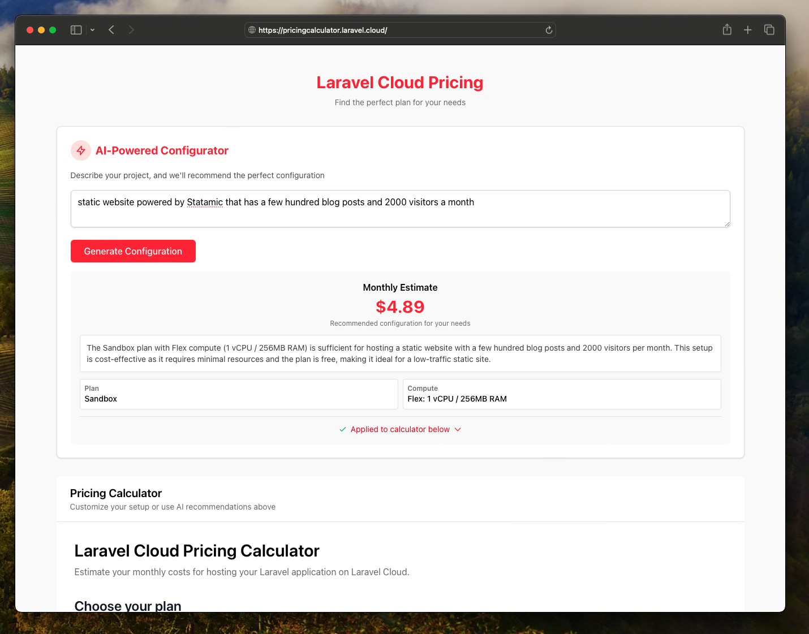Click the green checkmark next to applied status
This screenshot has width=809, height=634.
click(x=342, y=429)
